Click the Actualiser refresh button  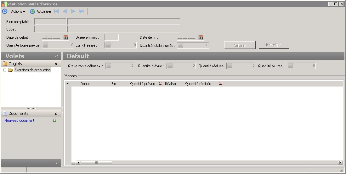pyautogui.click(x=41, y=11)
